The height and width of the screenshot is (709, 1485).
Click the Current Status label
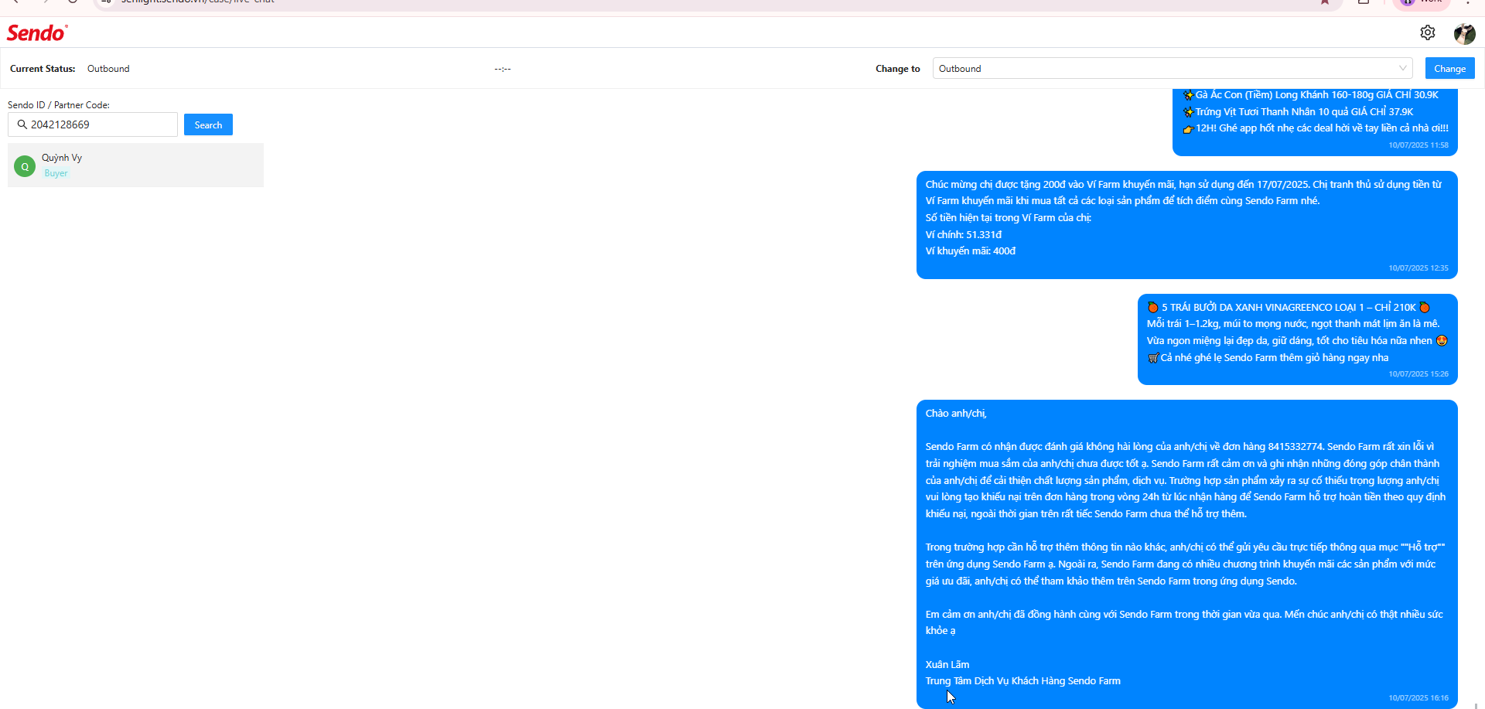[x=43, y=69]
